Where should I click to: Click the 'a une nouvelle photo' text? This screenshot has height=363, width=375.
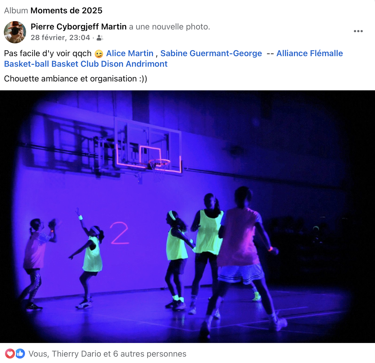click(169, 27)
